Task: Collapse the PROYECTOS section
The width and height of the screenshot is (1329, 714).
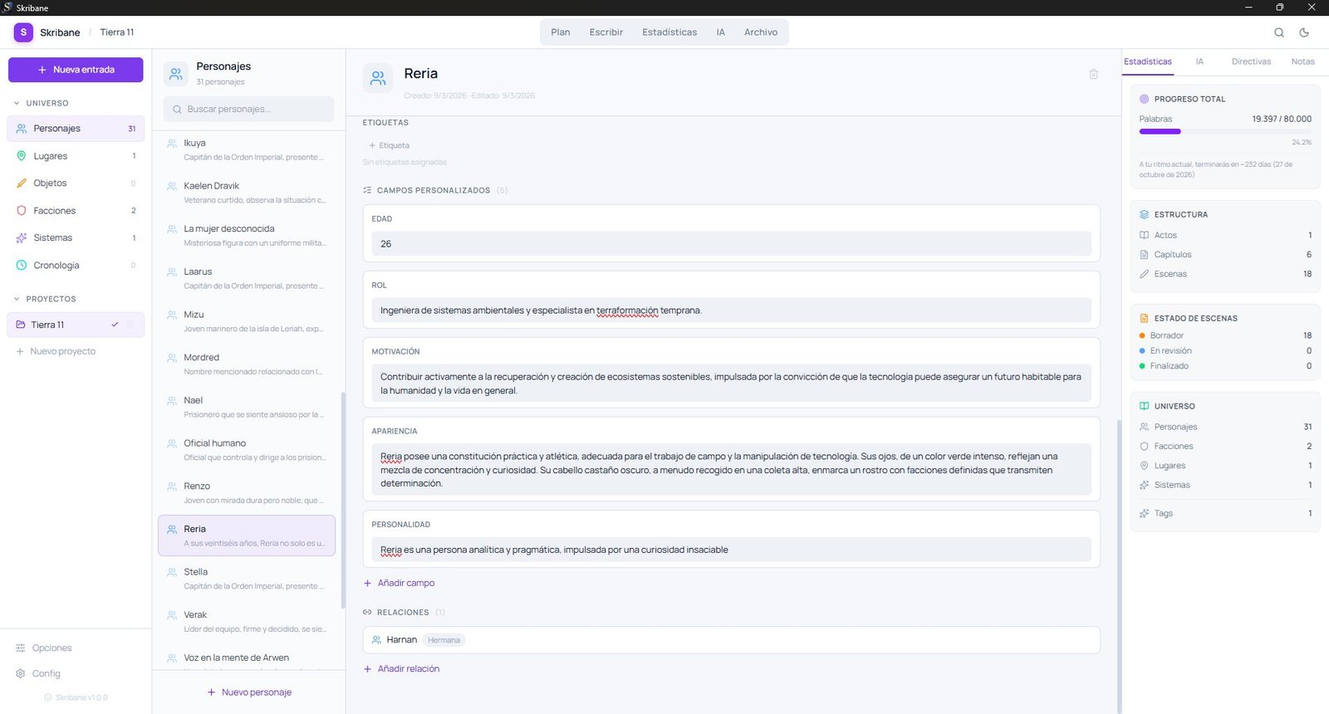Action: coord(17,299)
